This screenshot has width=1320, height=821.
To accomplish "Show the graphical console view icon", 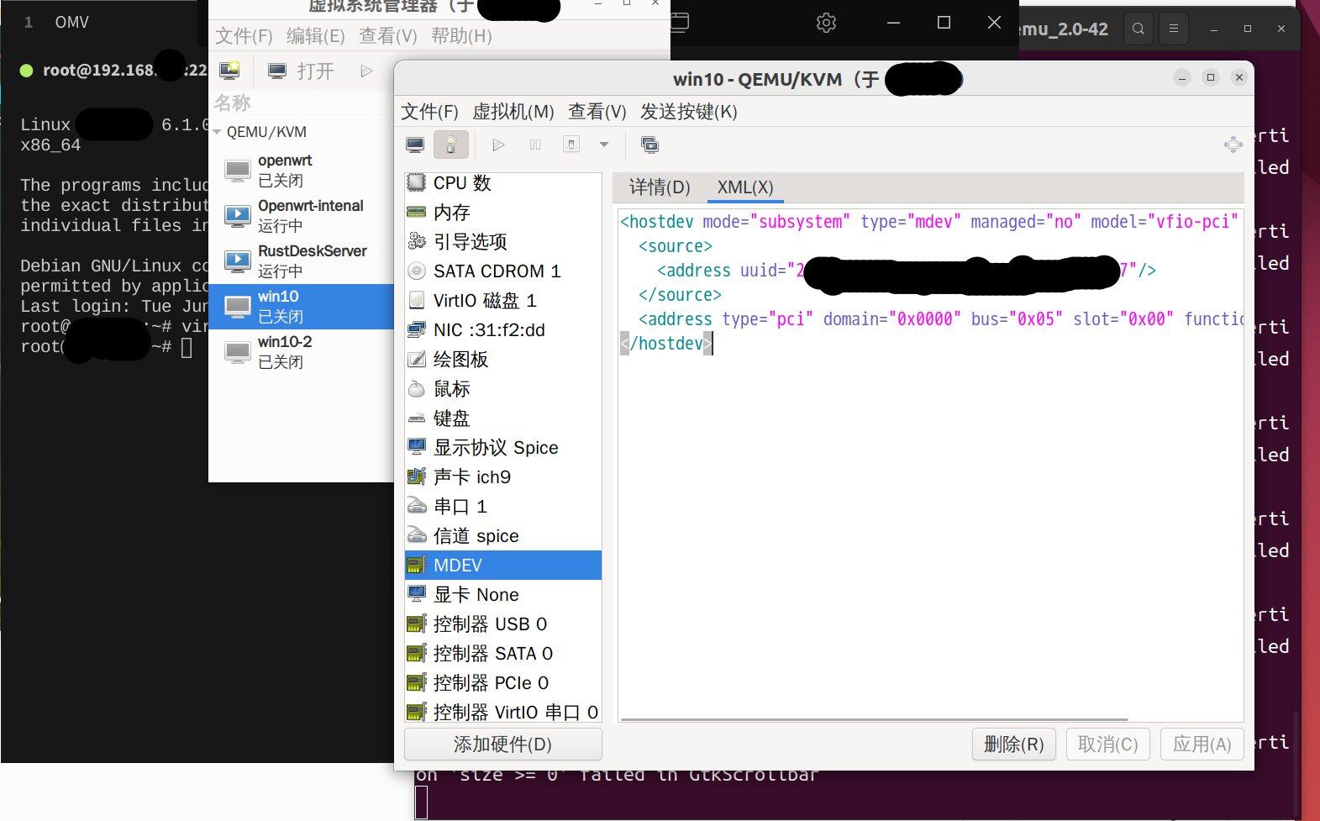I will (415, 145).
